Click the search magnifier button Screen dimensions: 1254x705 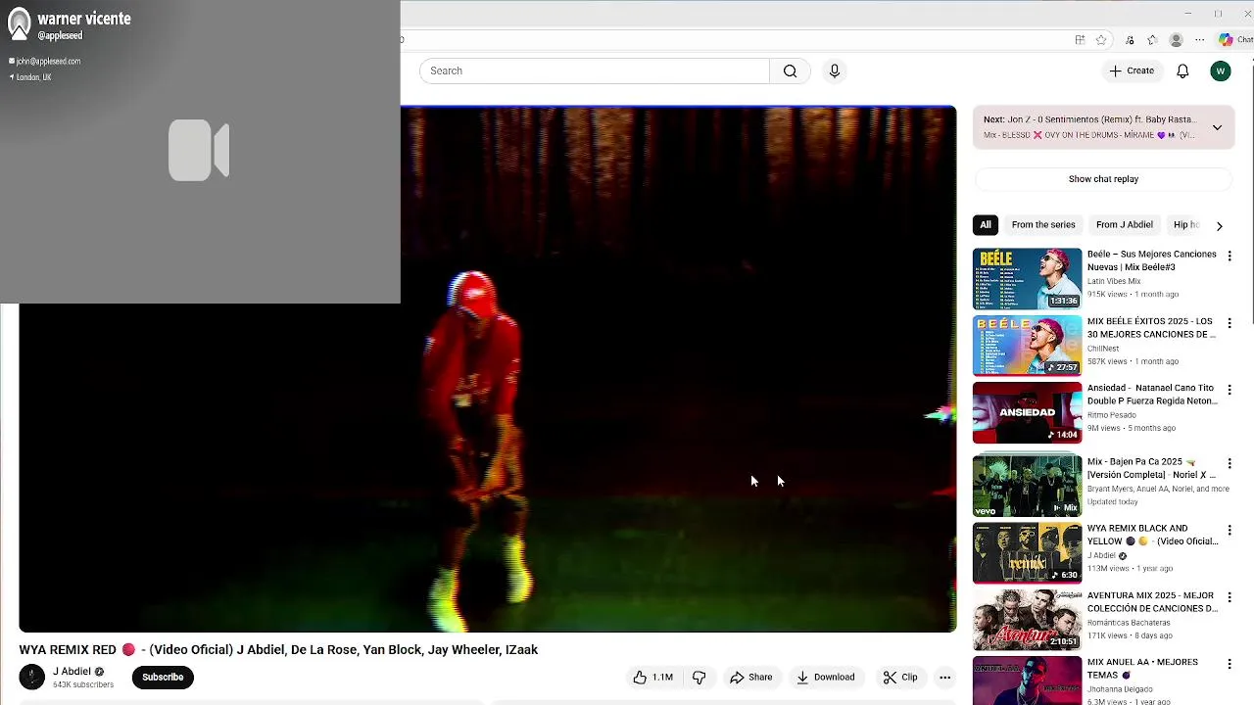click(790, 70)
